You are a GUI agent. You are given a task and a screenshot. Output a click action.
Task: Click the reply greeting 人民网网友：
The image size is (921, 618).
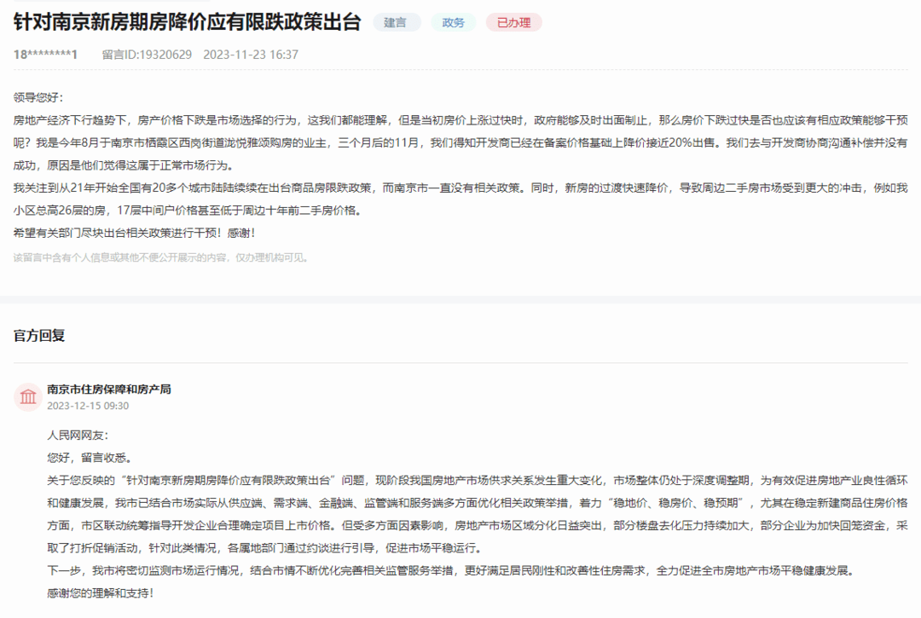click(x=78, y=436)
